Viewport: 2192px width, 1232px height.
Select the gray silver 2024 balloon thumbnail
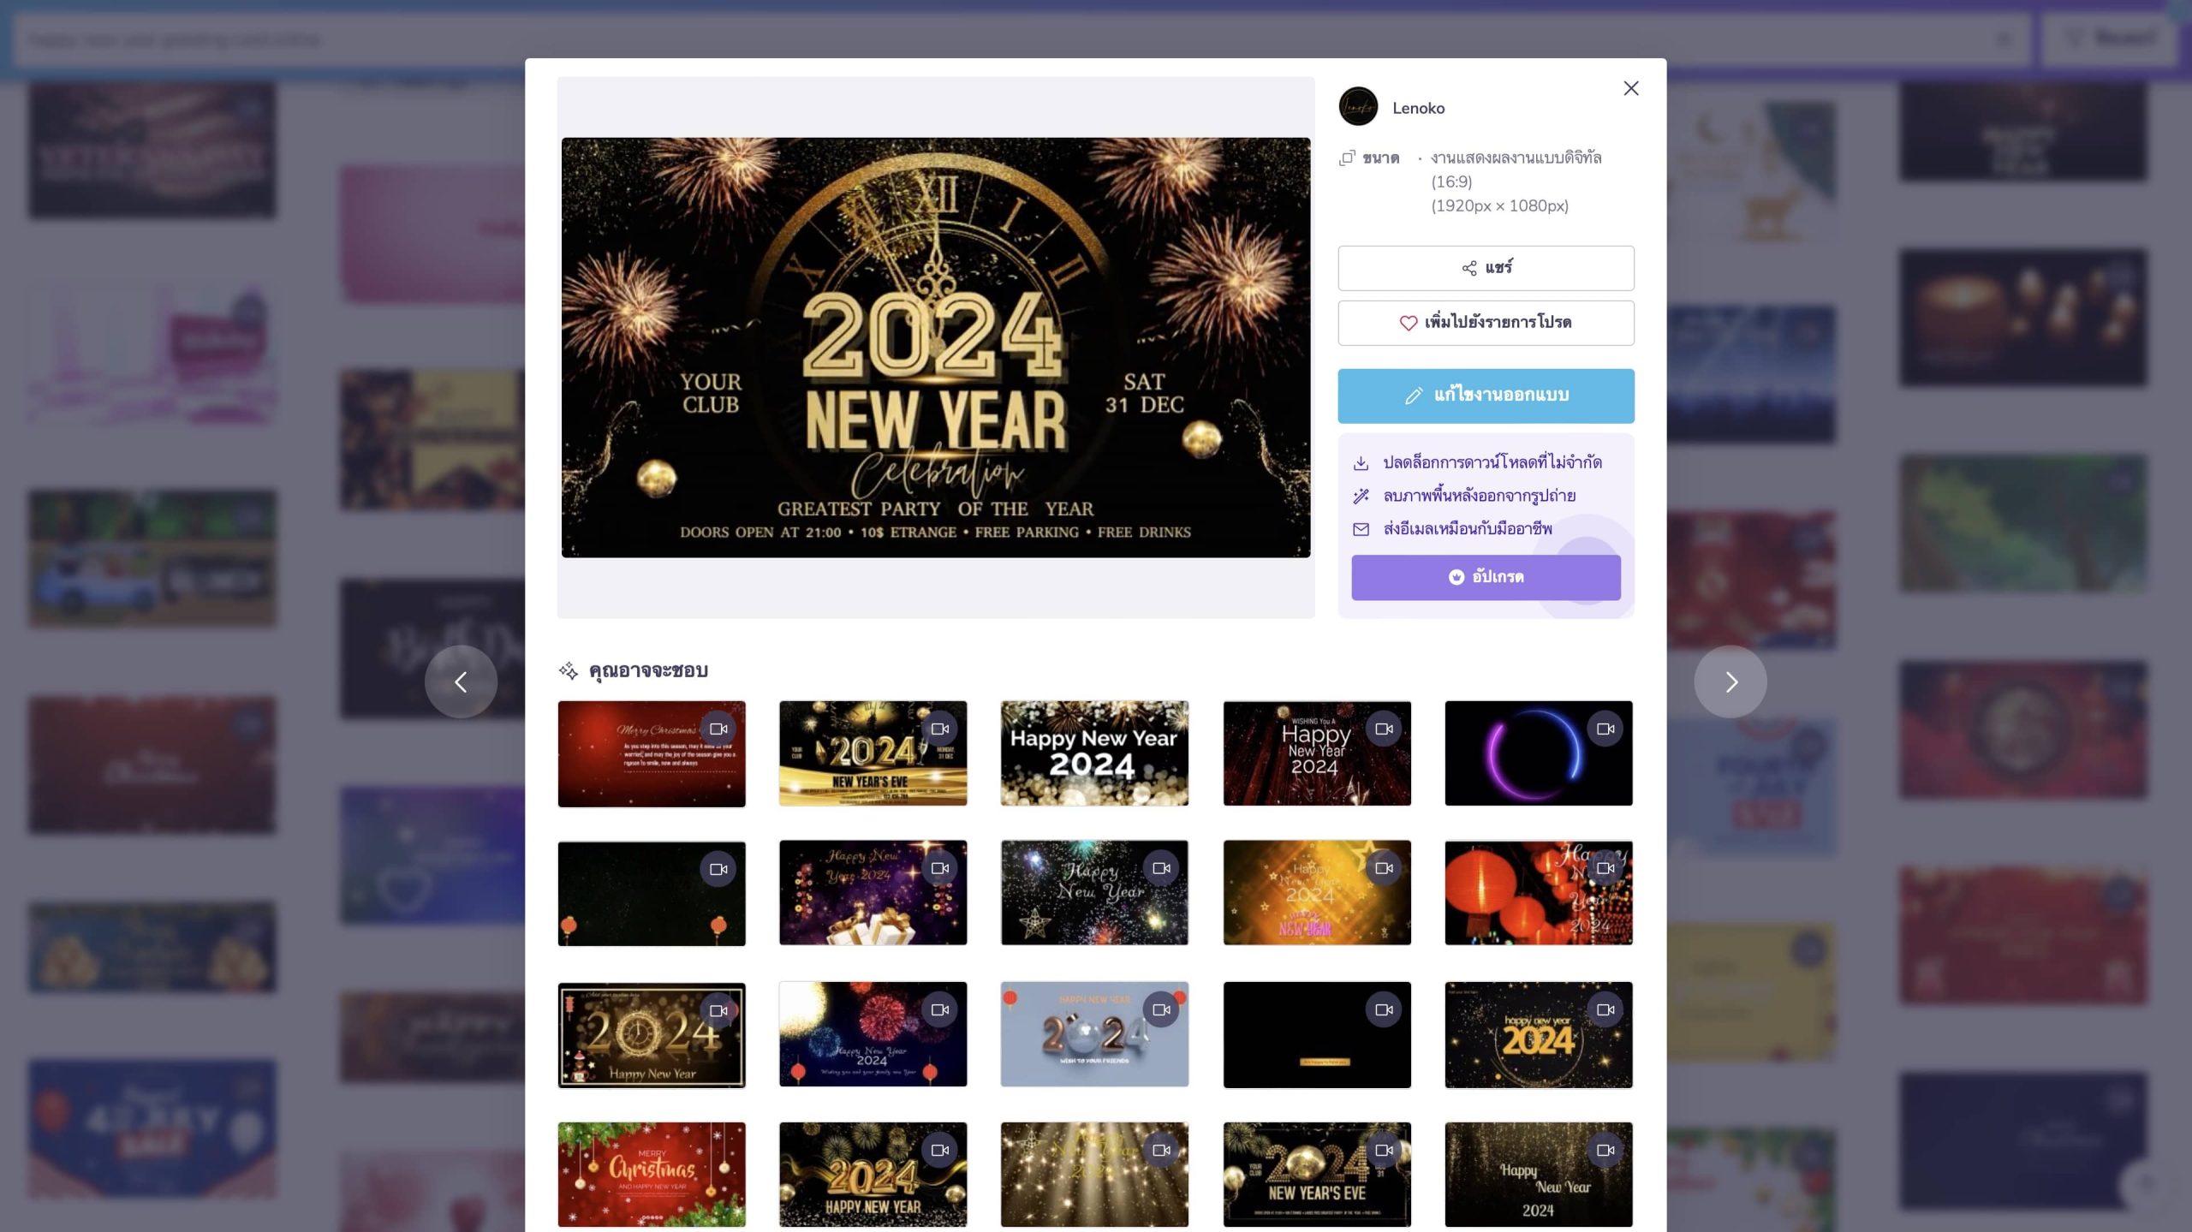[1094, 1034]
